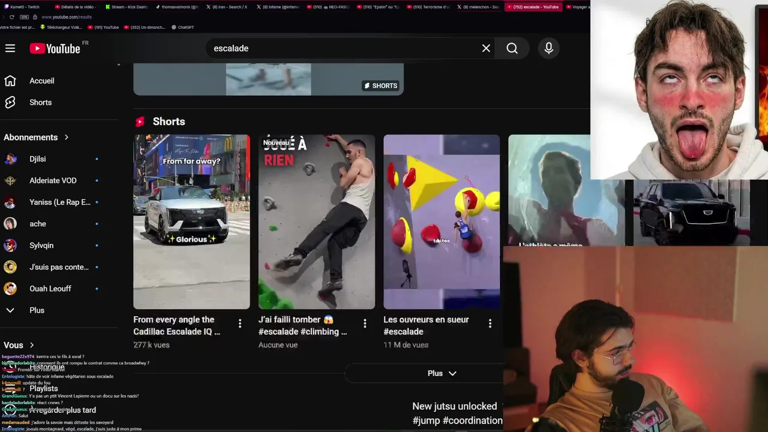Open options for Les ouvreurs en sueur short
Image resolution: width=768 pixels, height=432 pixels.
(x=490, y=323)
